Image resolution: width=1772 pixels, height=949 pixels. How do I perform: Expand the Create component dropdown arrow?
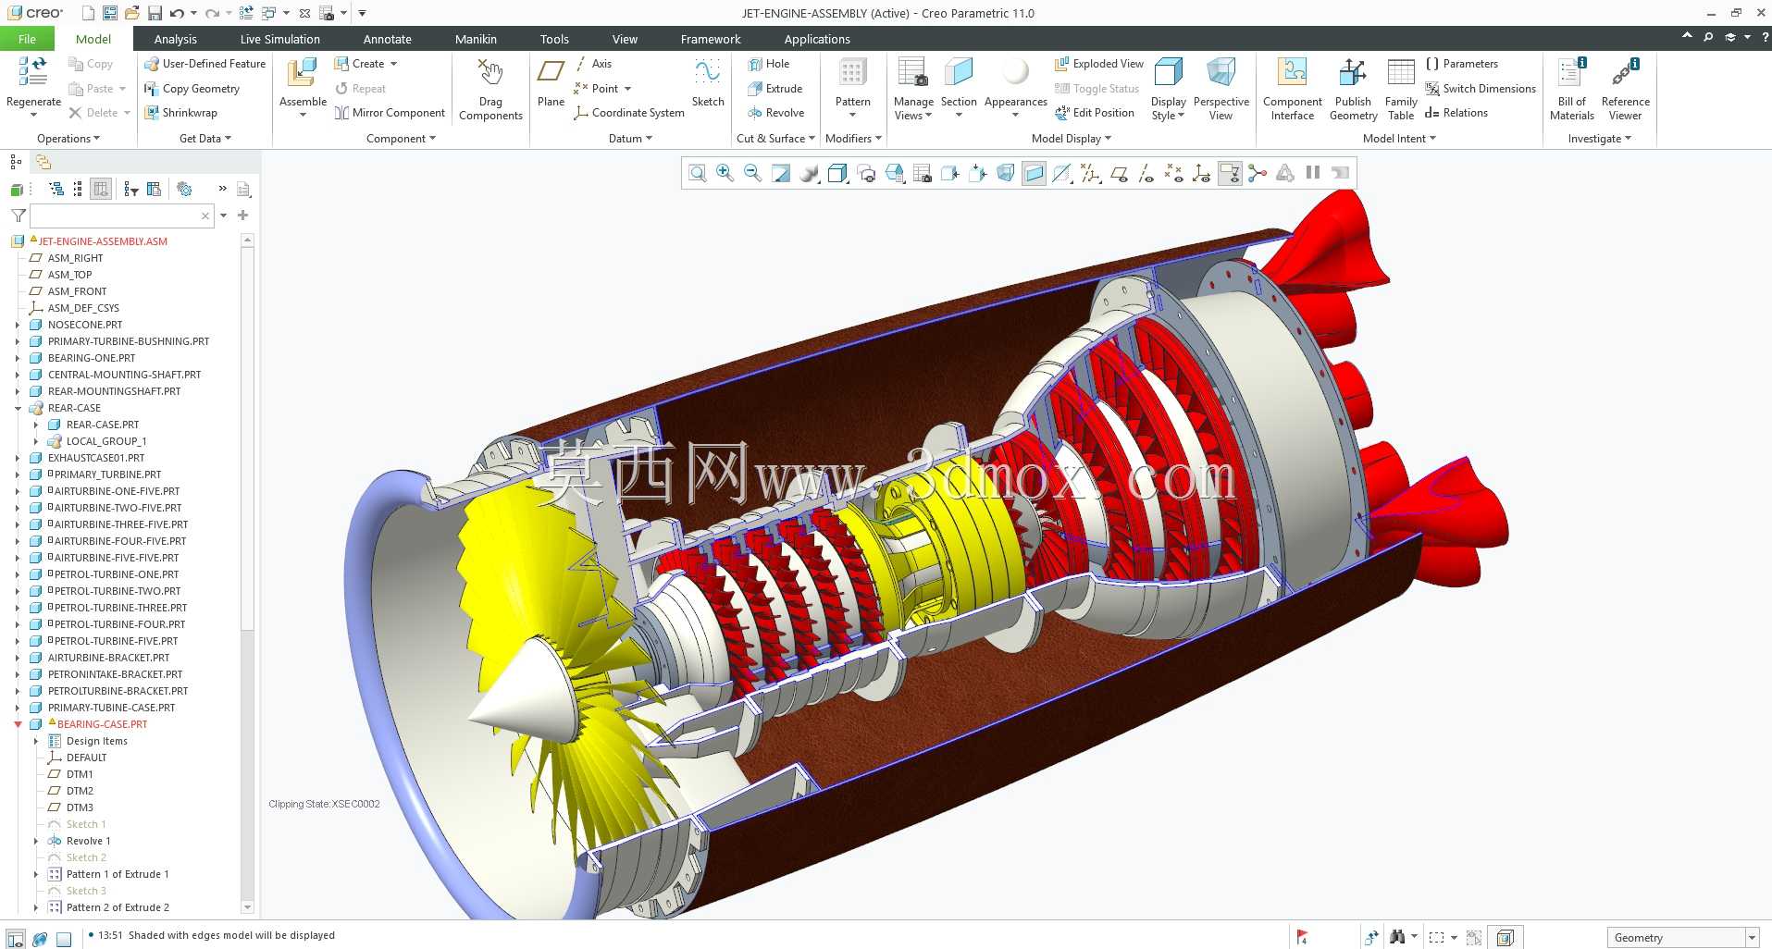tap(393, 64)
